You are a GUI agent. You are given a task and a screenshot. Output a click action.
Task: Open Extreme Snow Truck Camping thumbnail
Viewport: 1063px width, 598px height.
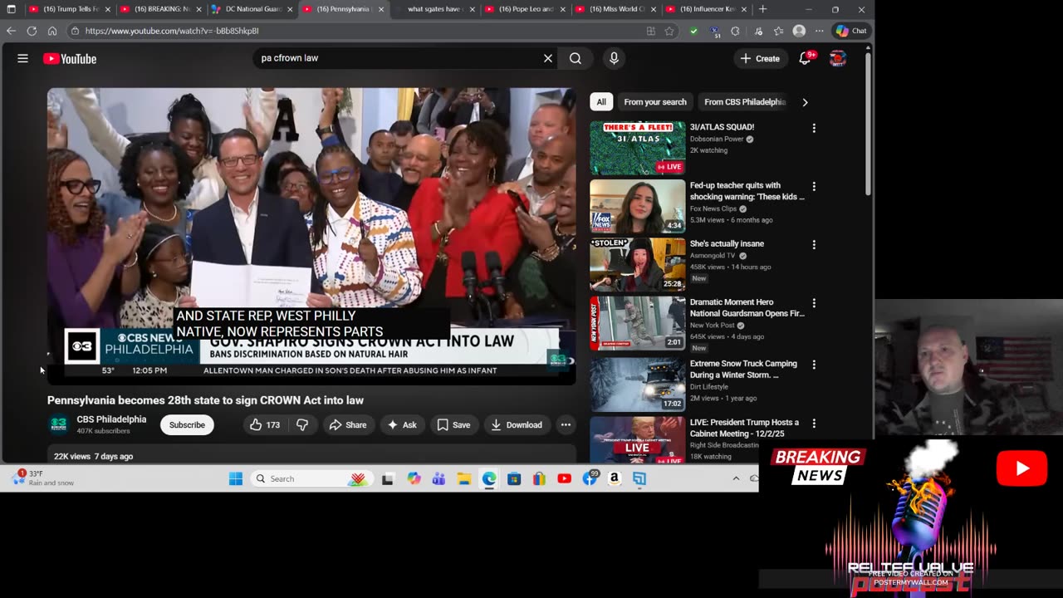point(638,384)
